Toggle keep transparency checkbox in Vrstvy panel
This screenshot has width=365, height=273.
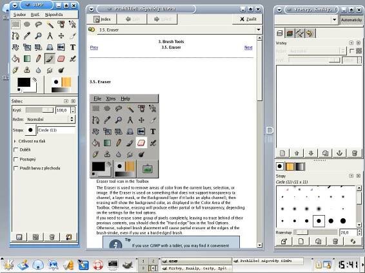tap(351, 51)
